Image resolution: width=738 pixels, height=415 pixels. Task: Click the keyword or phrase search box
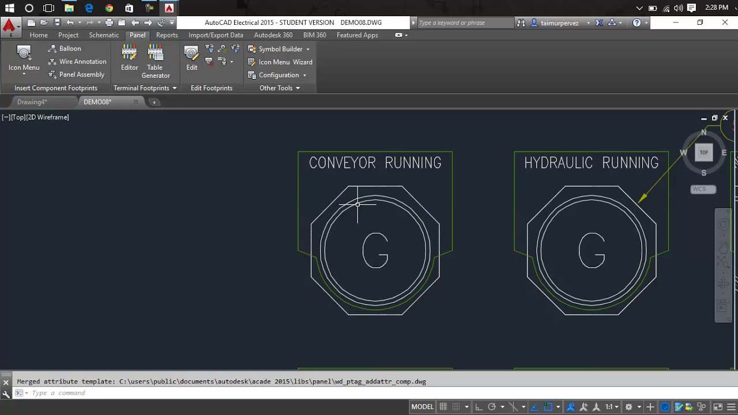tap(465, 23)
